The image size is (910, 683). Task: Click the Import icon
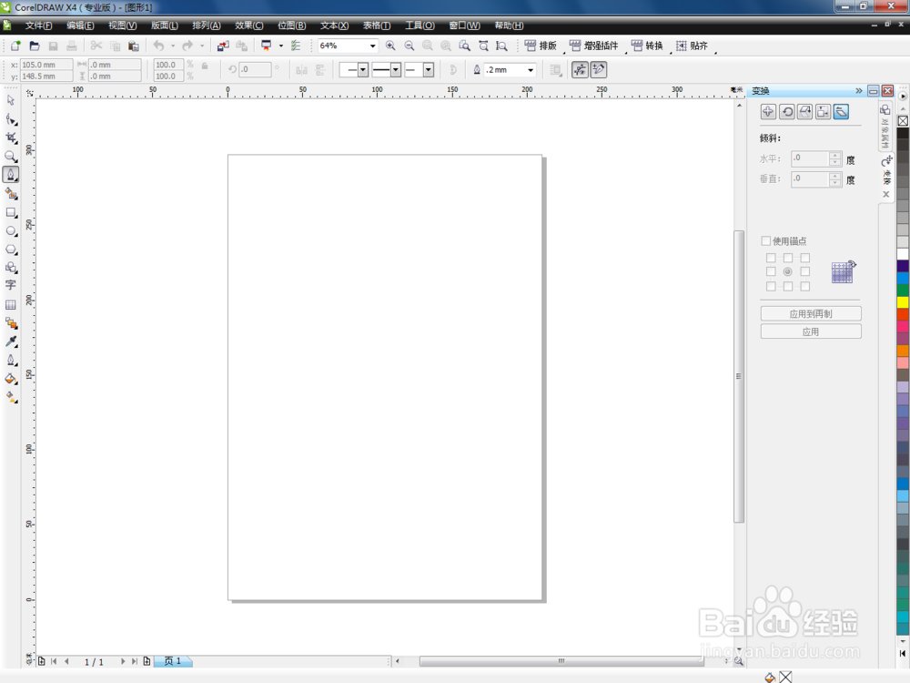[223, 46]
